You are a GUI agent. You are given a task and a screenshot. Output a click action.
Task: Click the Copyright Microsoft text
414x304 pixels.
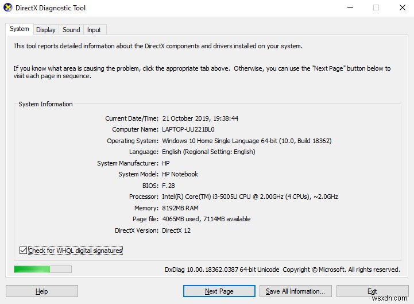[342, 270]
